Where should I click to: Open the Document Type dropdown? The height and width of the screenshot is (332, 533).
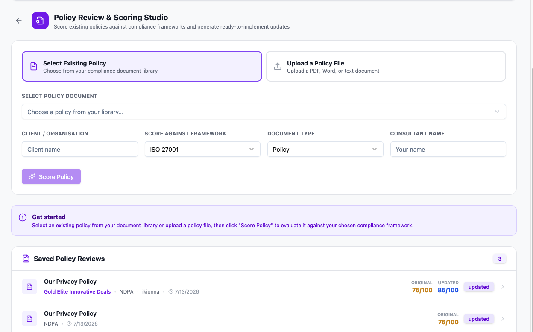coord(325,150)
